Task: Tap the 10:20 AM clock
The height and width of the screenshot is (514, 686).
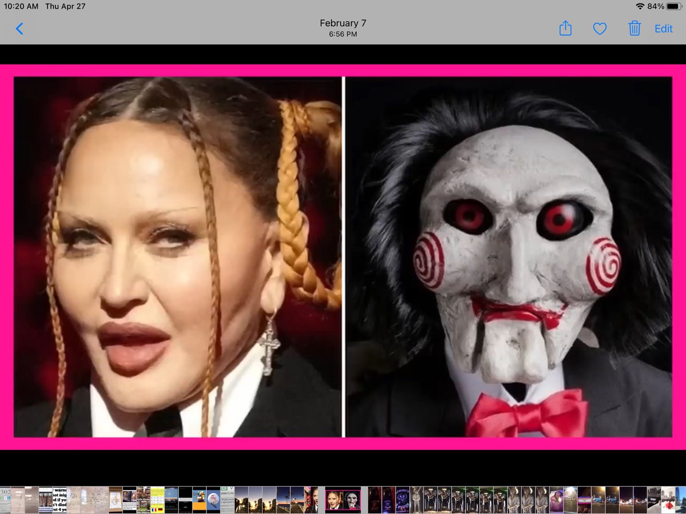Action: pos(21,6)
